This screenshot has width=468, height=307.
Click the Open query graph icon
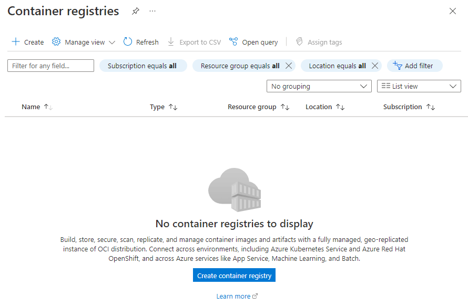point(233,41)
